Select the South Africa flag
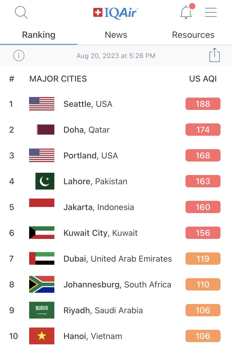Image resolution: width=232 pixels, height=348 pixels. (x=42, y=284)
